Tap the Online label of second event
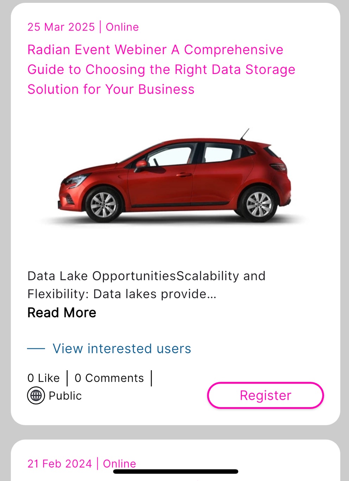 (119, 464)
